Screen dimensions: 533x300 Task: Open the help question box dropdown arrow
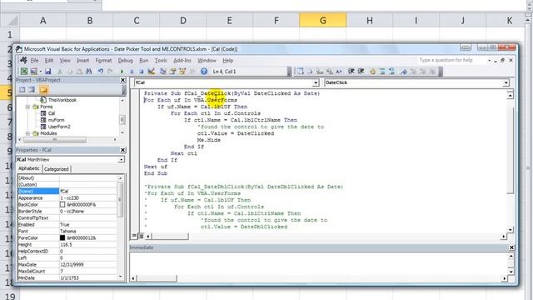point(489,60)
